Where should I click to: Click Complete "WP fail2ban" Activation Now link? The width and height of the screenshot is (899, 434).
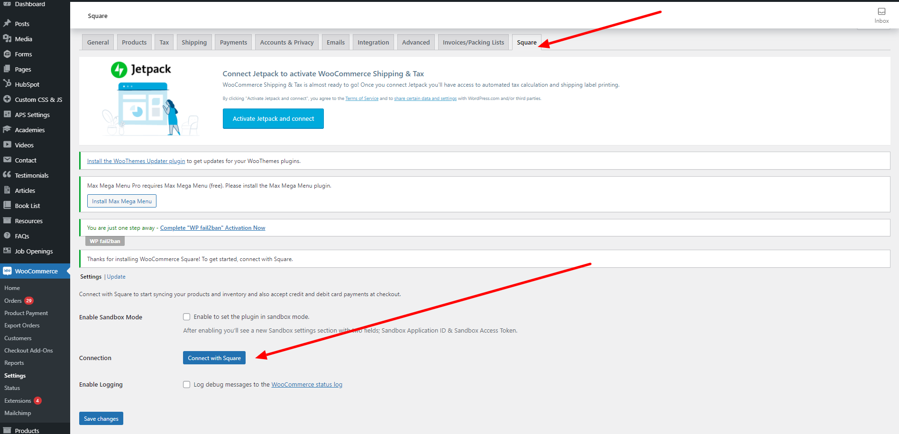coord(212,228)
